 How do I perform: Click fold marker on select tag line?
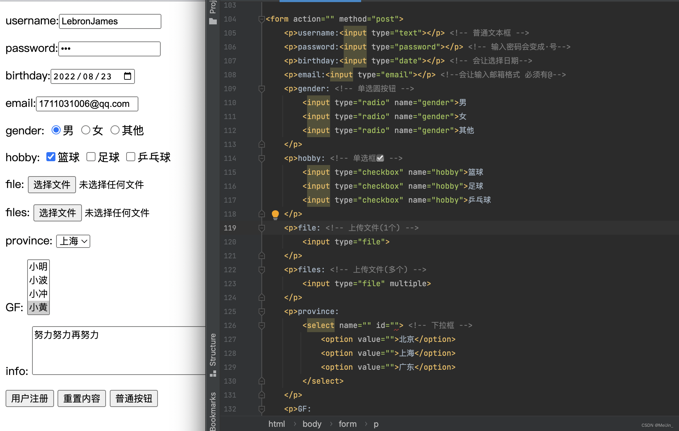click(262, 326)
